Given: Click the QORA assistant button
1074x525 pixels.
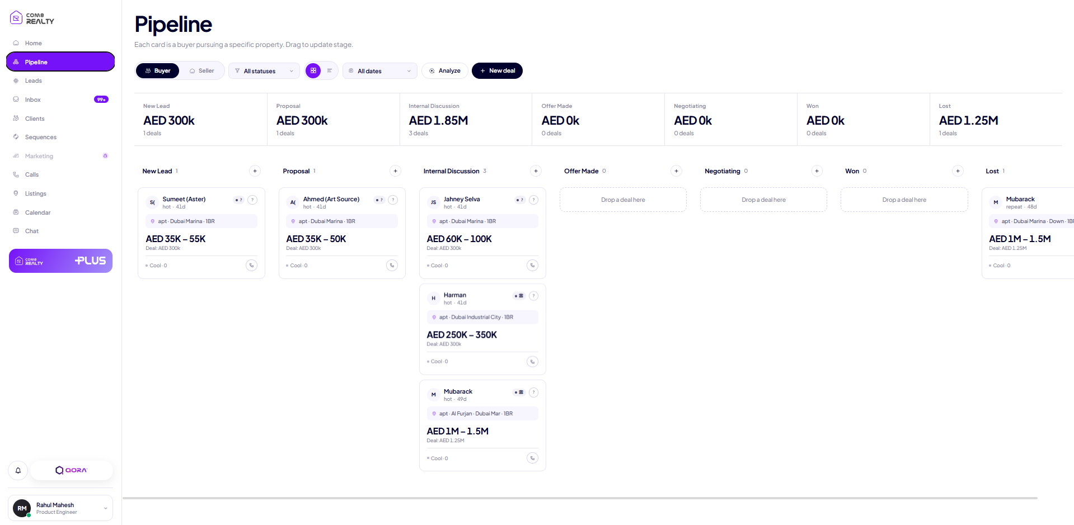Looking at the screenshot, I should (x=72, y=470).
